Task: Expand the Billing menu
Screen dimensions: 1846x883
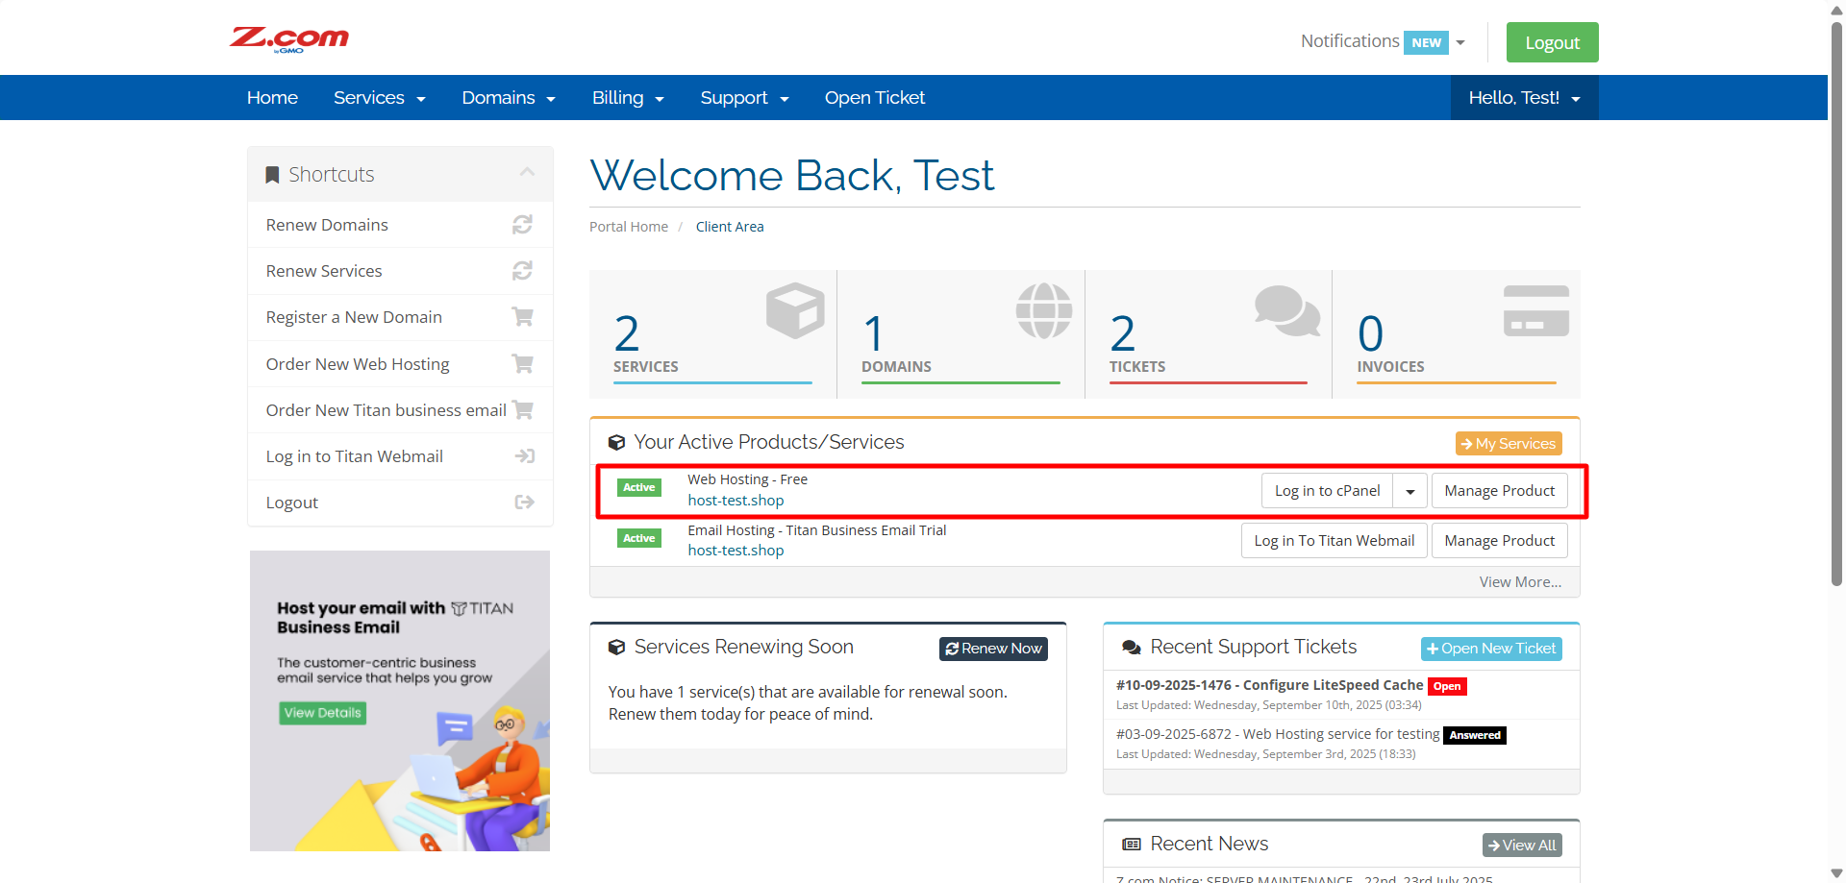Action: click(x=628, y=97)
